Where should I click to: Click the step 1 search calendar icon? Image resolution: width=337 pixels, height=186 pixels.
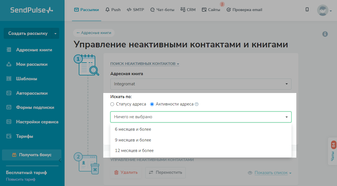[88, 65]
